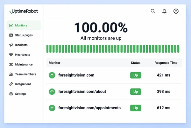The height and width of the screenshot is (128, 191).
Task: Navigate to Heartbeats
Action: click(x=23, y=55)
